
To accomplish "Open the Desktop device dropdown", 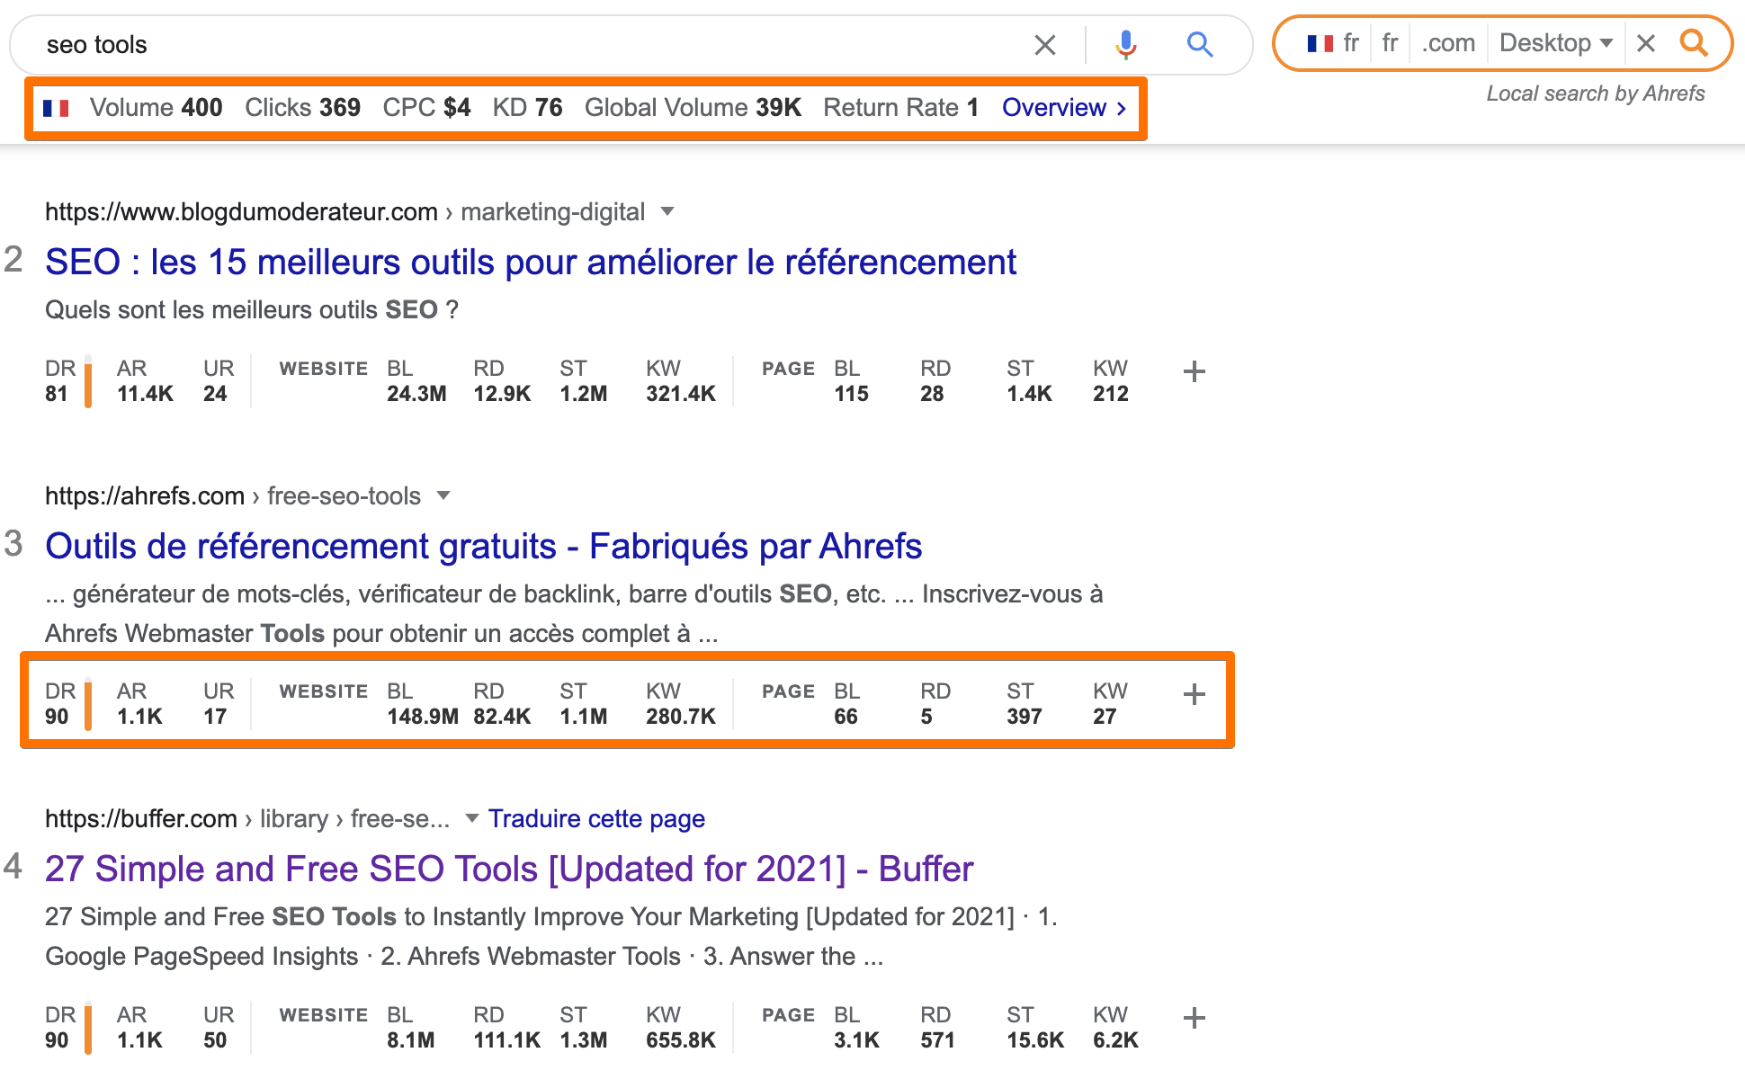I will point(1556,43).
